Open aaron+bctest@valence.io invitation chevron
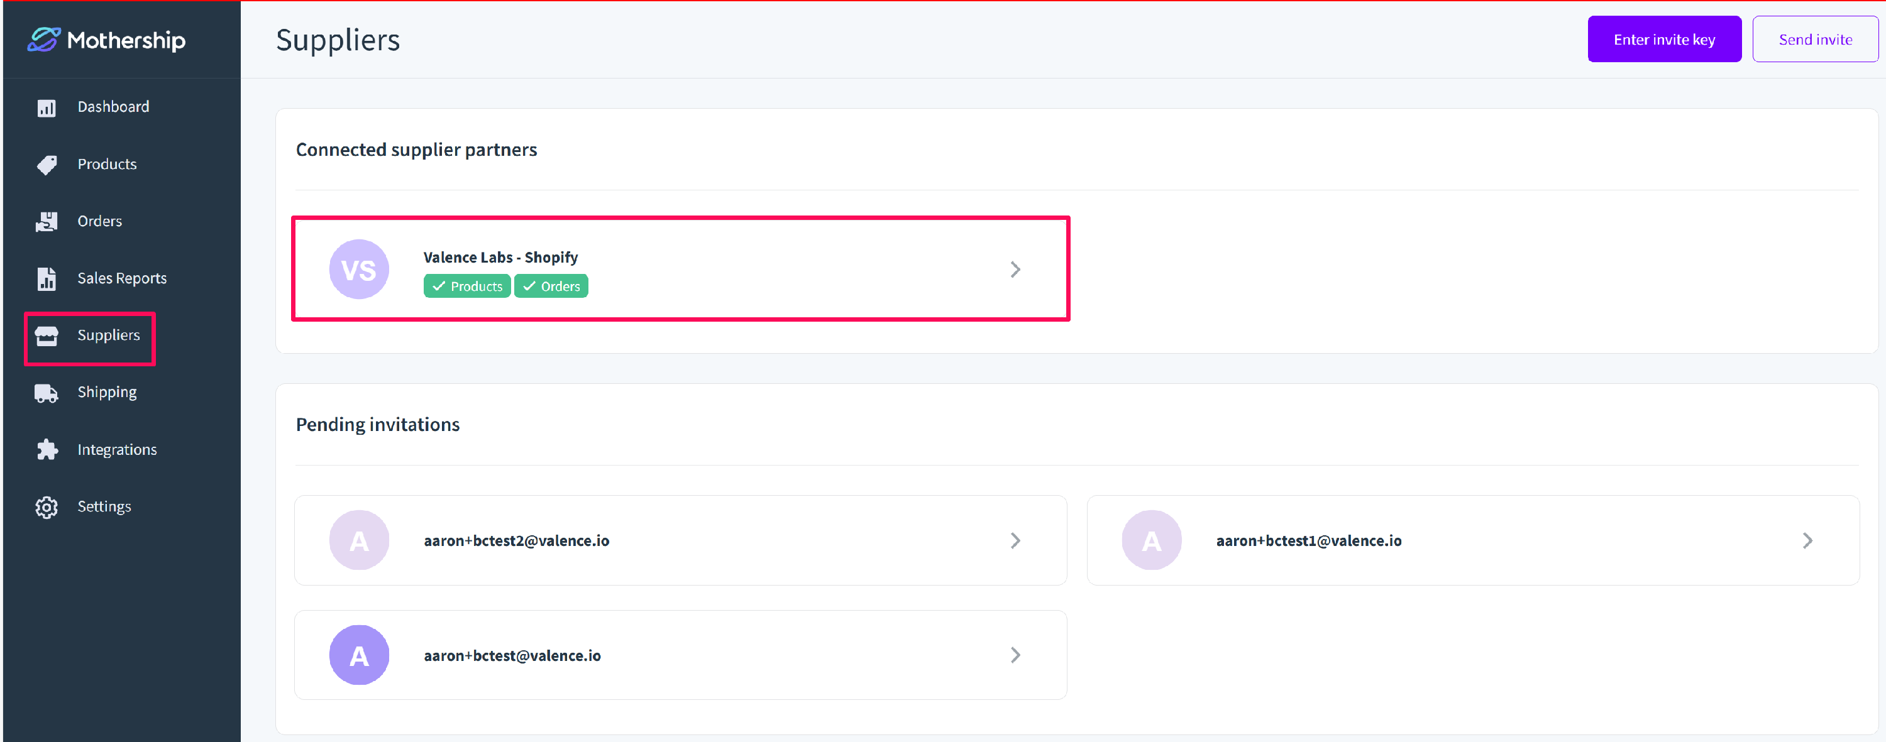1886x742 pixels. (x=1015, y=656)
